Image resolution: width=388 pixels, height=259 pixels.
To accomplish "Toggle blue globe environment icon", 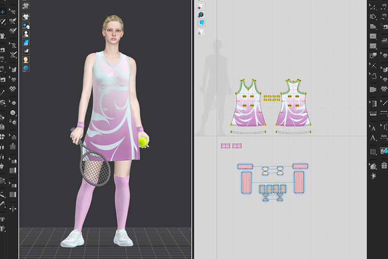I will [26, 68].
